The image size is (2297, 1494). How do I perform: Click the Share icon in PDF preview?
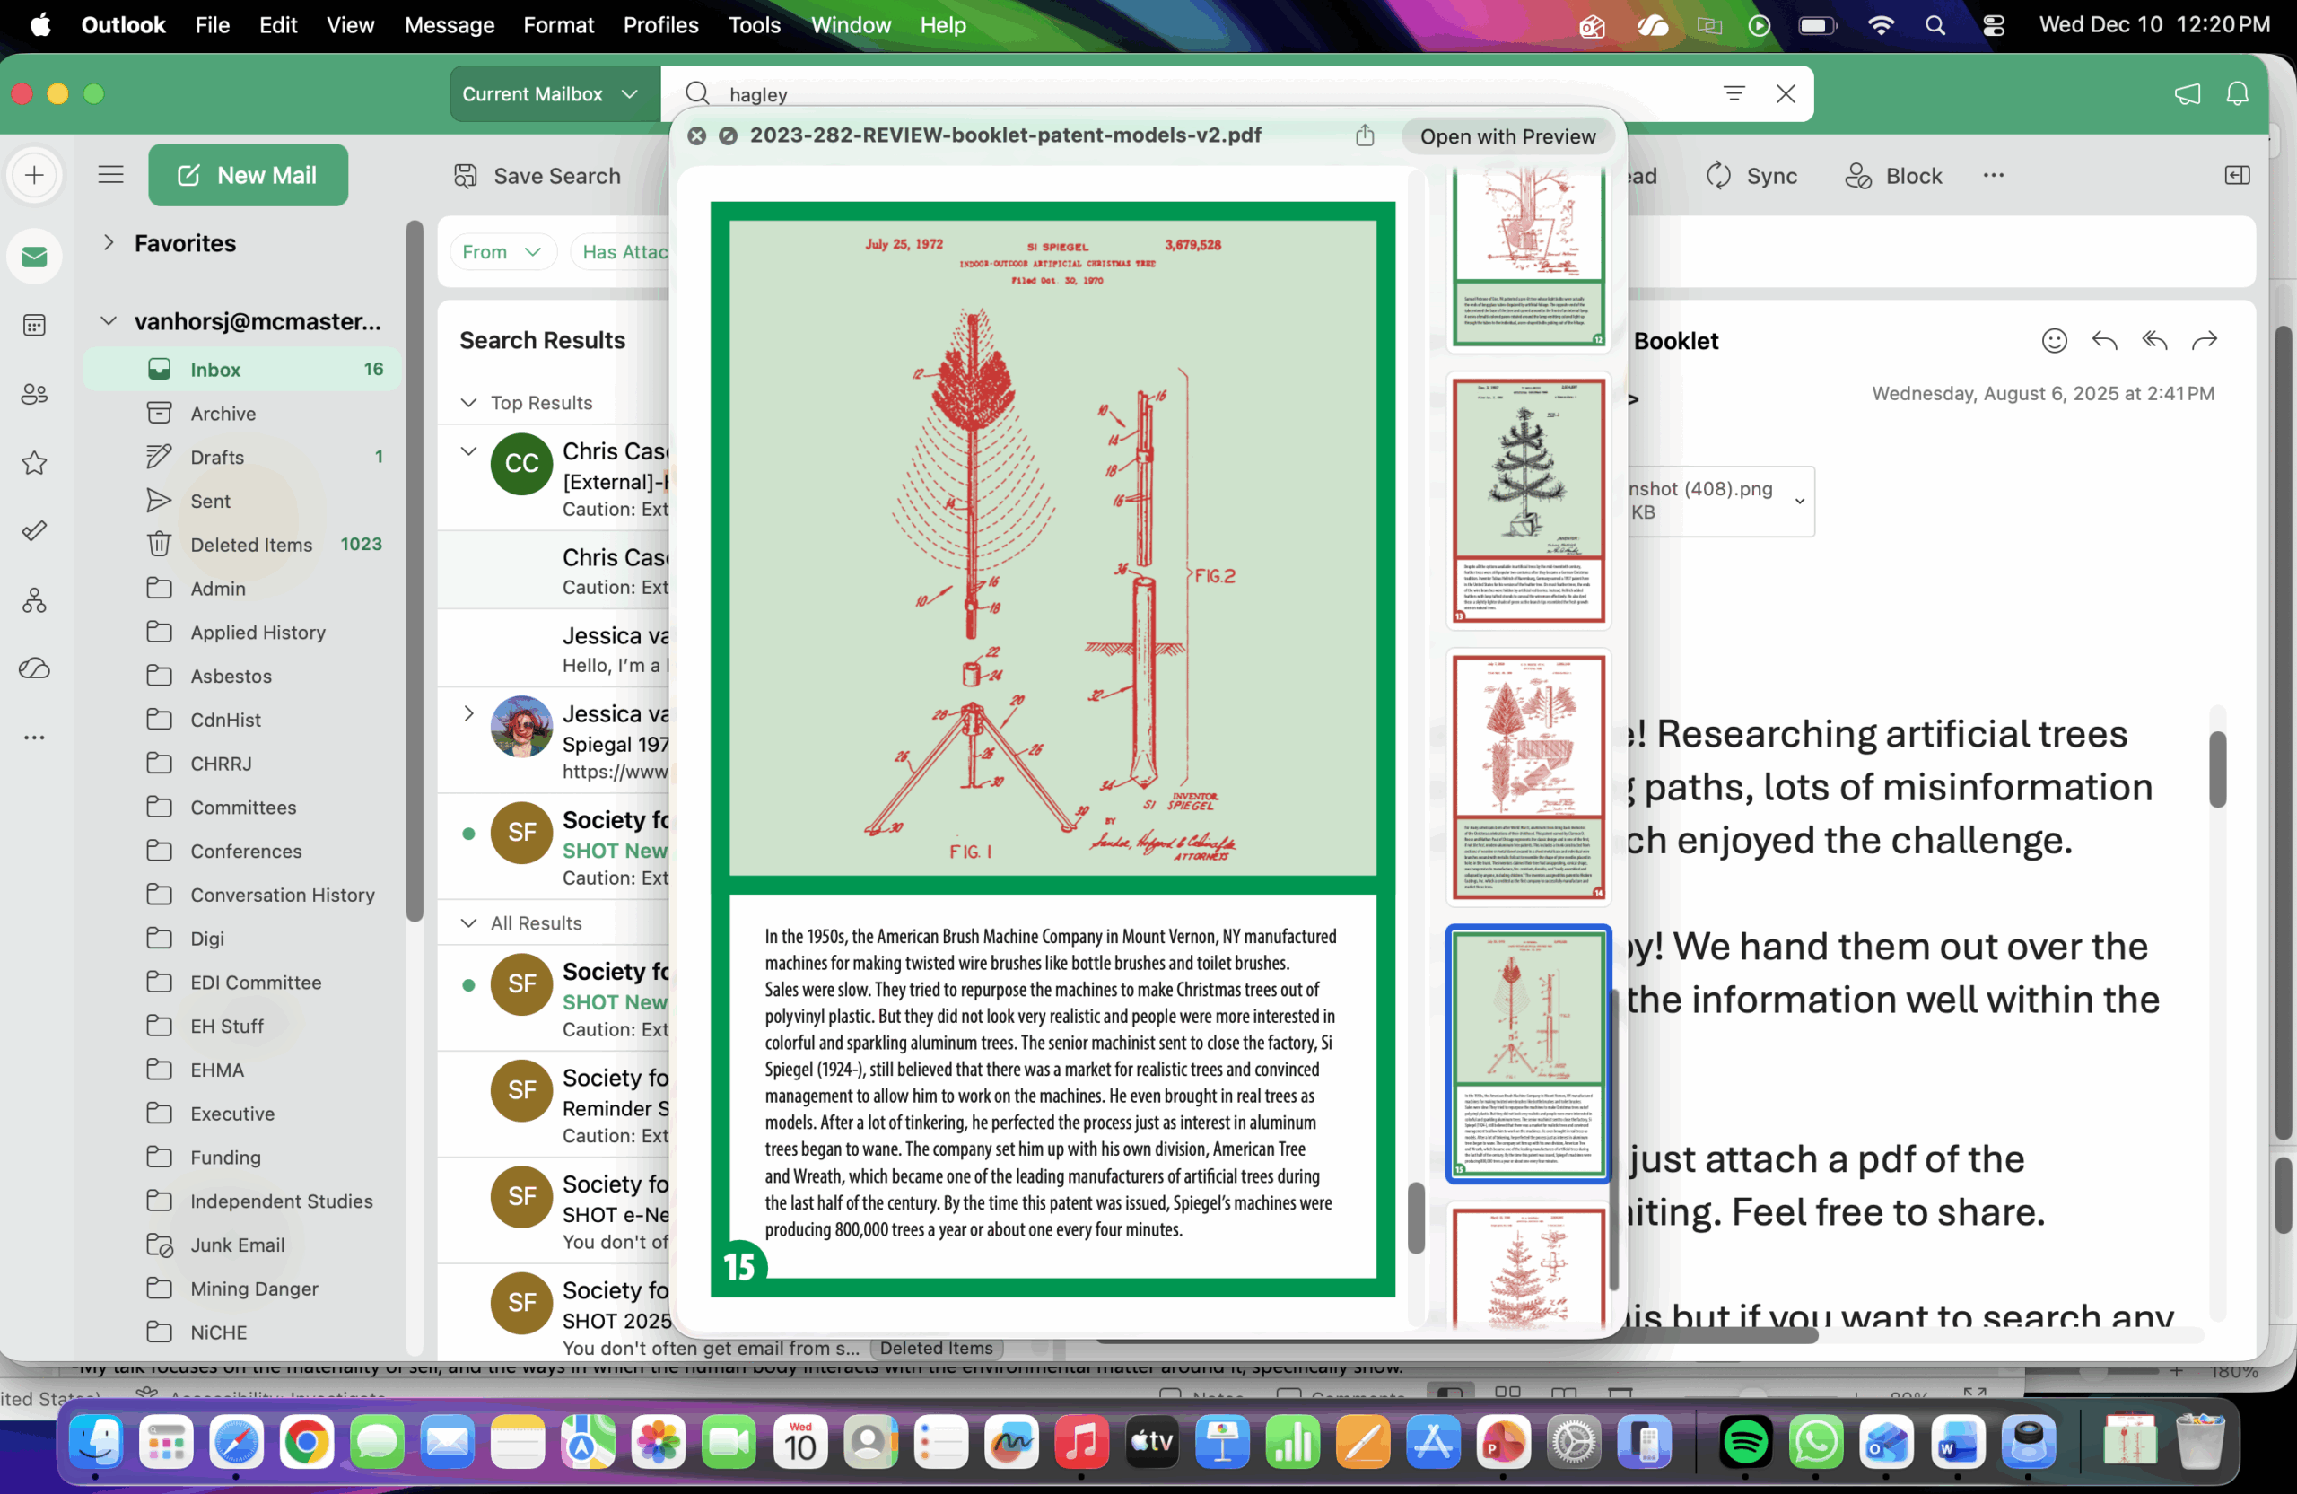pyautogui.click(x=1365, y=136)
